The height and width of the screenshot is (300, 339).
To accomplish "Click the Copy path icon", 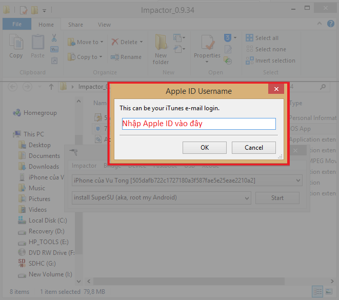I will point(54,49).
